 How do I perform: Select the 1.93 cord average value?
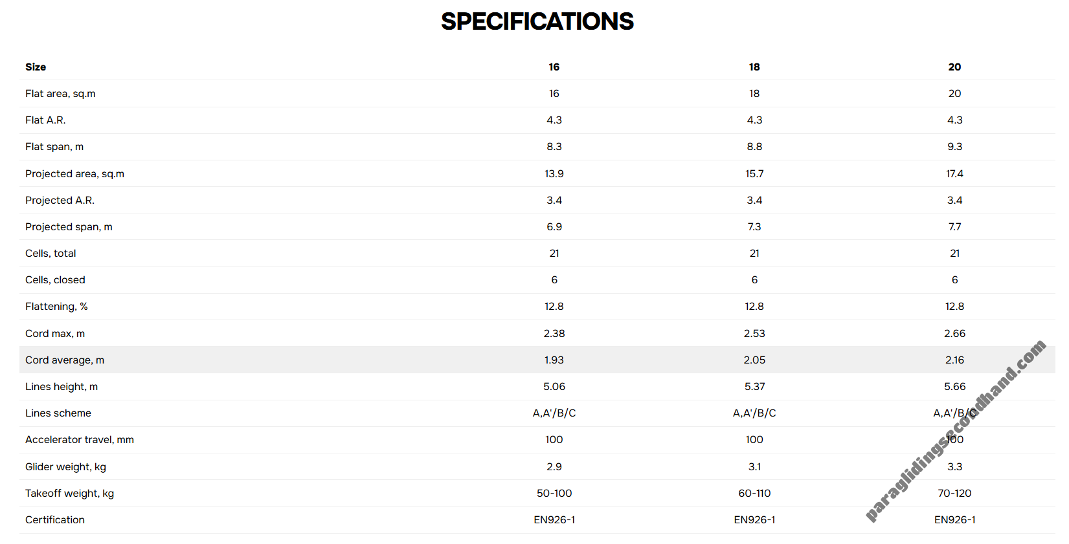tap(554, 360)
